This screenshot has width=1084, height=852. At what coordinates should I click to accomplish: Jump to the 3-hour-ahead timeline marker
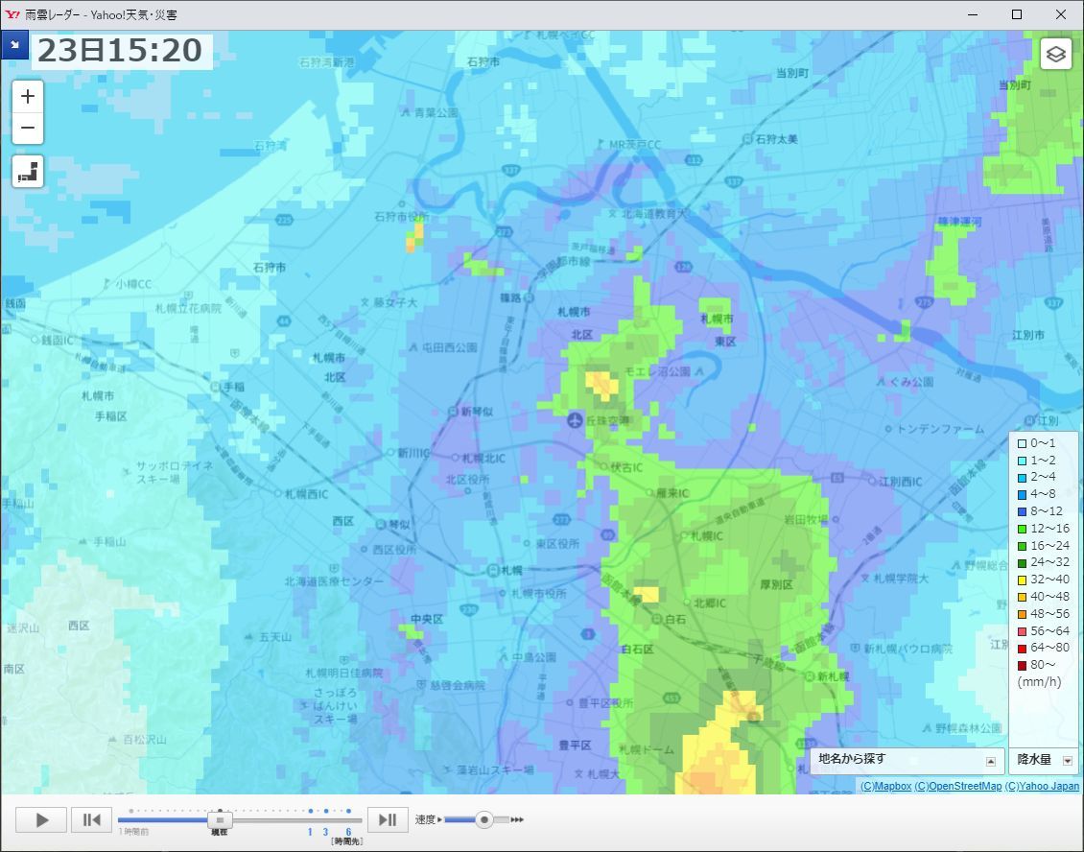pyautogui.click(x=325, y=832)
